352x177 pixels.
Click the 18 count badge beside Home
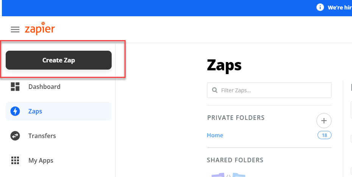324,135
